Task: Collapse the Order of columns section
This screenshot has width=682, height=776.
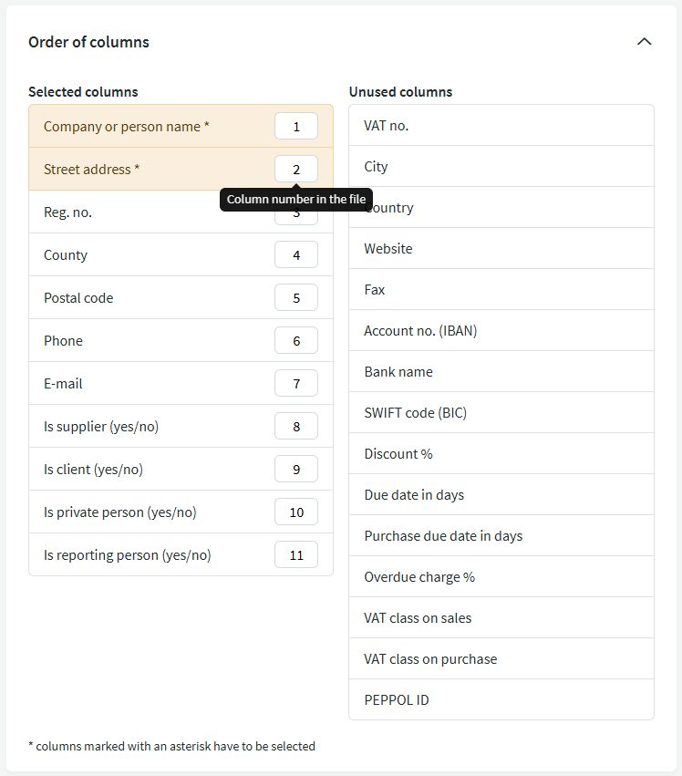Action: [644, 42]
